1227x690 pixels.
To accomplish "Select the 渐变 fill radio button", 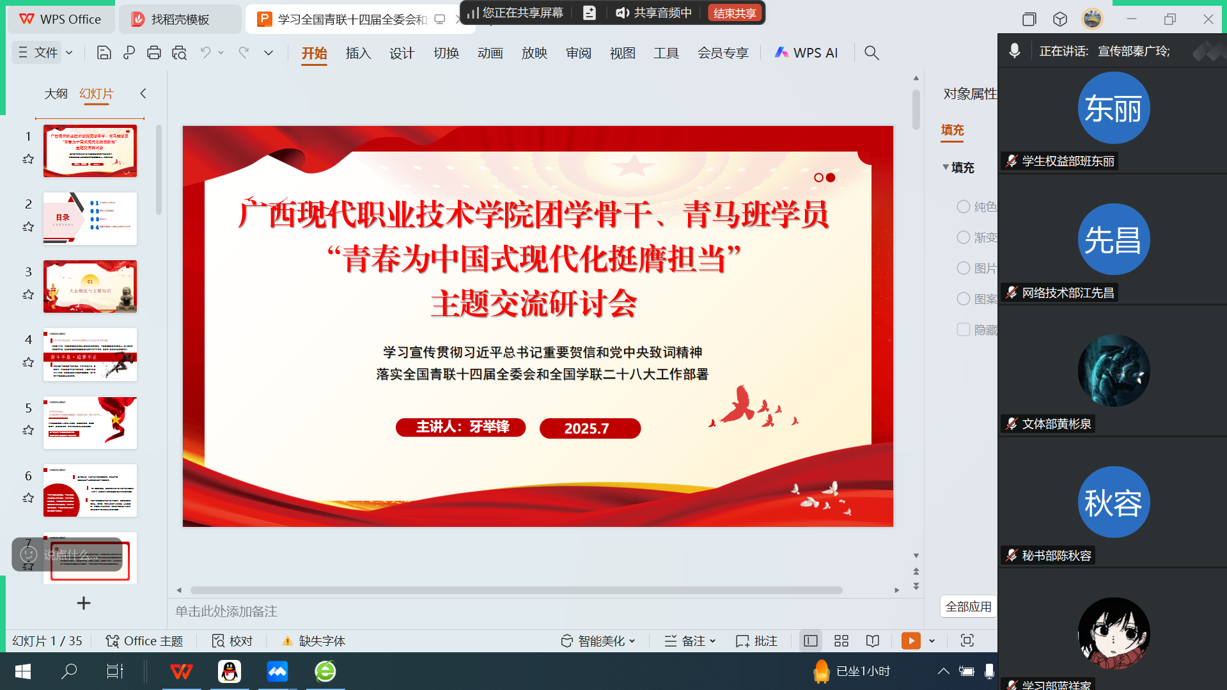I will [963, 237].
